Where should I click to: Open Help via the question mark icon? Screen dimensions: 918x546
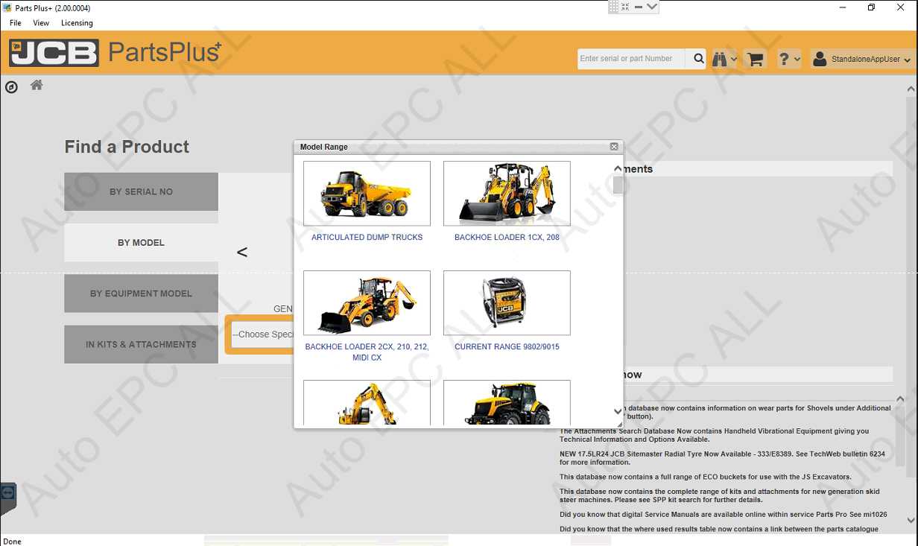pos(785,58)
